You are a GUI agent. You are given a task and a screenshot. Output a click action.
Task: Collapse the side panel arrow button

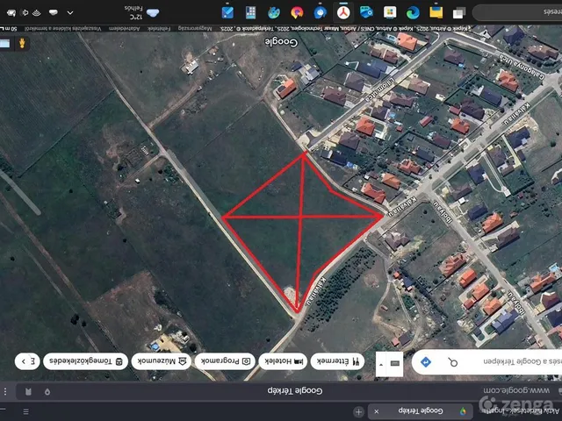coord(381,364)
